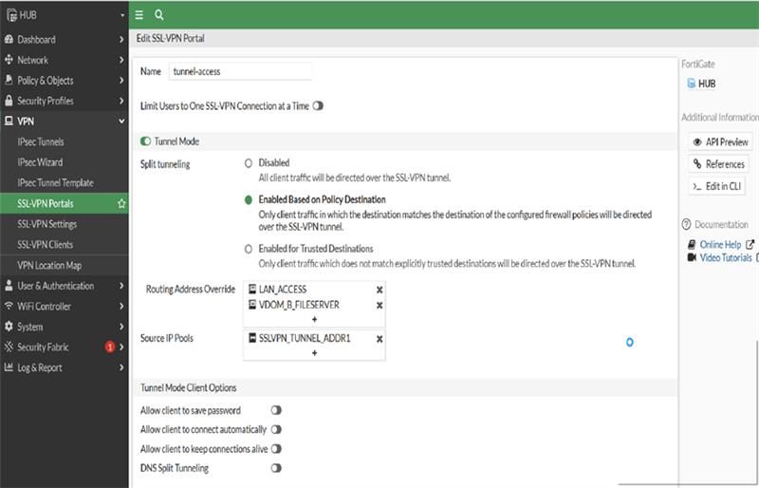Click the hamburger menu icon in top bar
Screen dimensions: 759x488
[139, 15]
